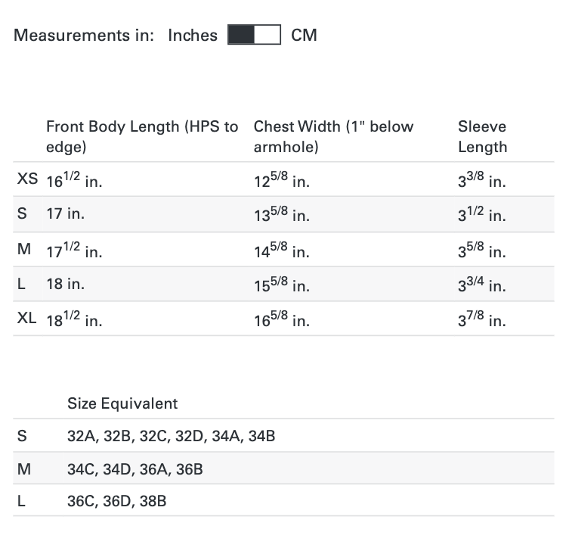Click the 3 3/8 in. sleeve length cell
Image resolution: width=569 pixels, height=554 pixels.
481,181
